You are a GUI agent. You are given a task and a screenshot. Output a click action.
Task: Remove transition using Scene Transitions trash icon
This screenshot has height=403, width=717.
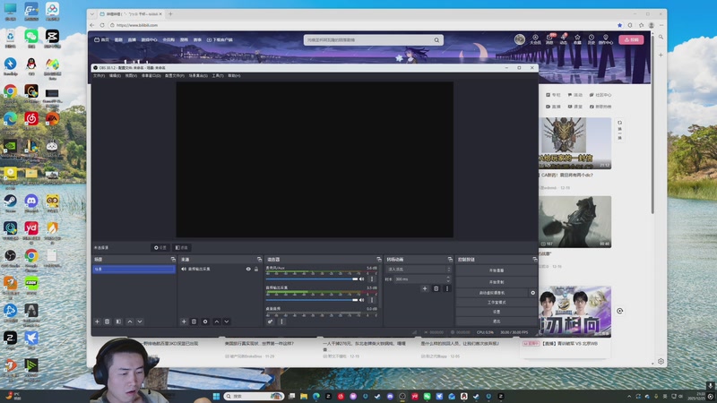436,288
